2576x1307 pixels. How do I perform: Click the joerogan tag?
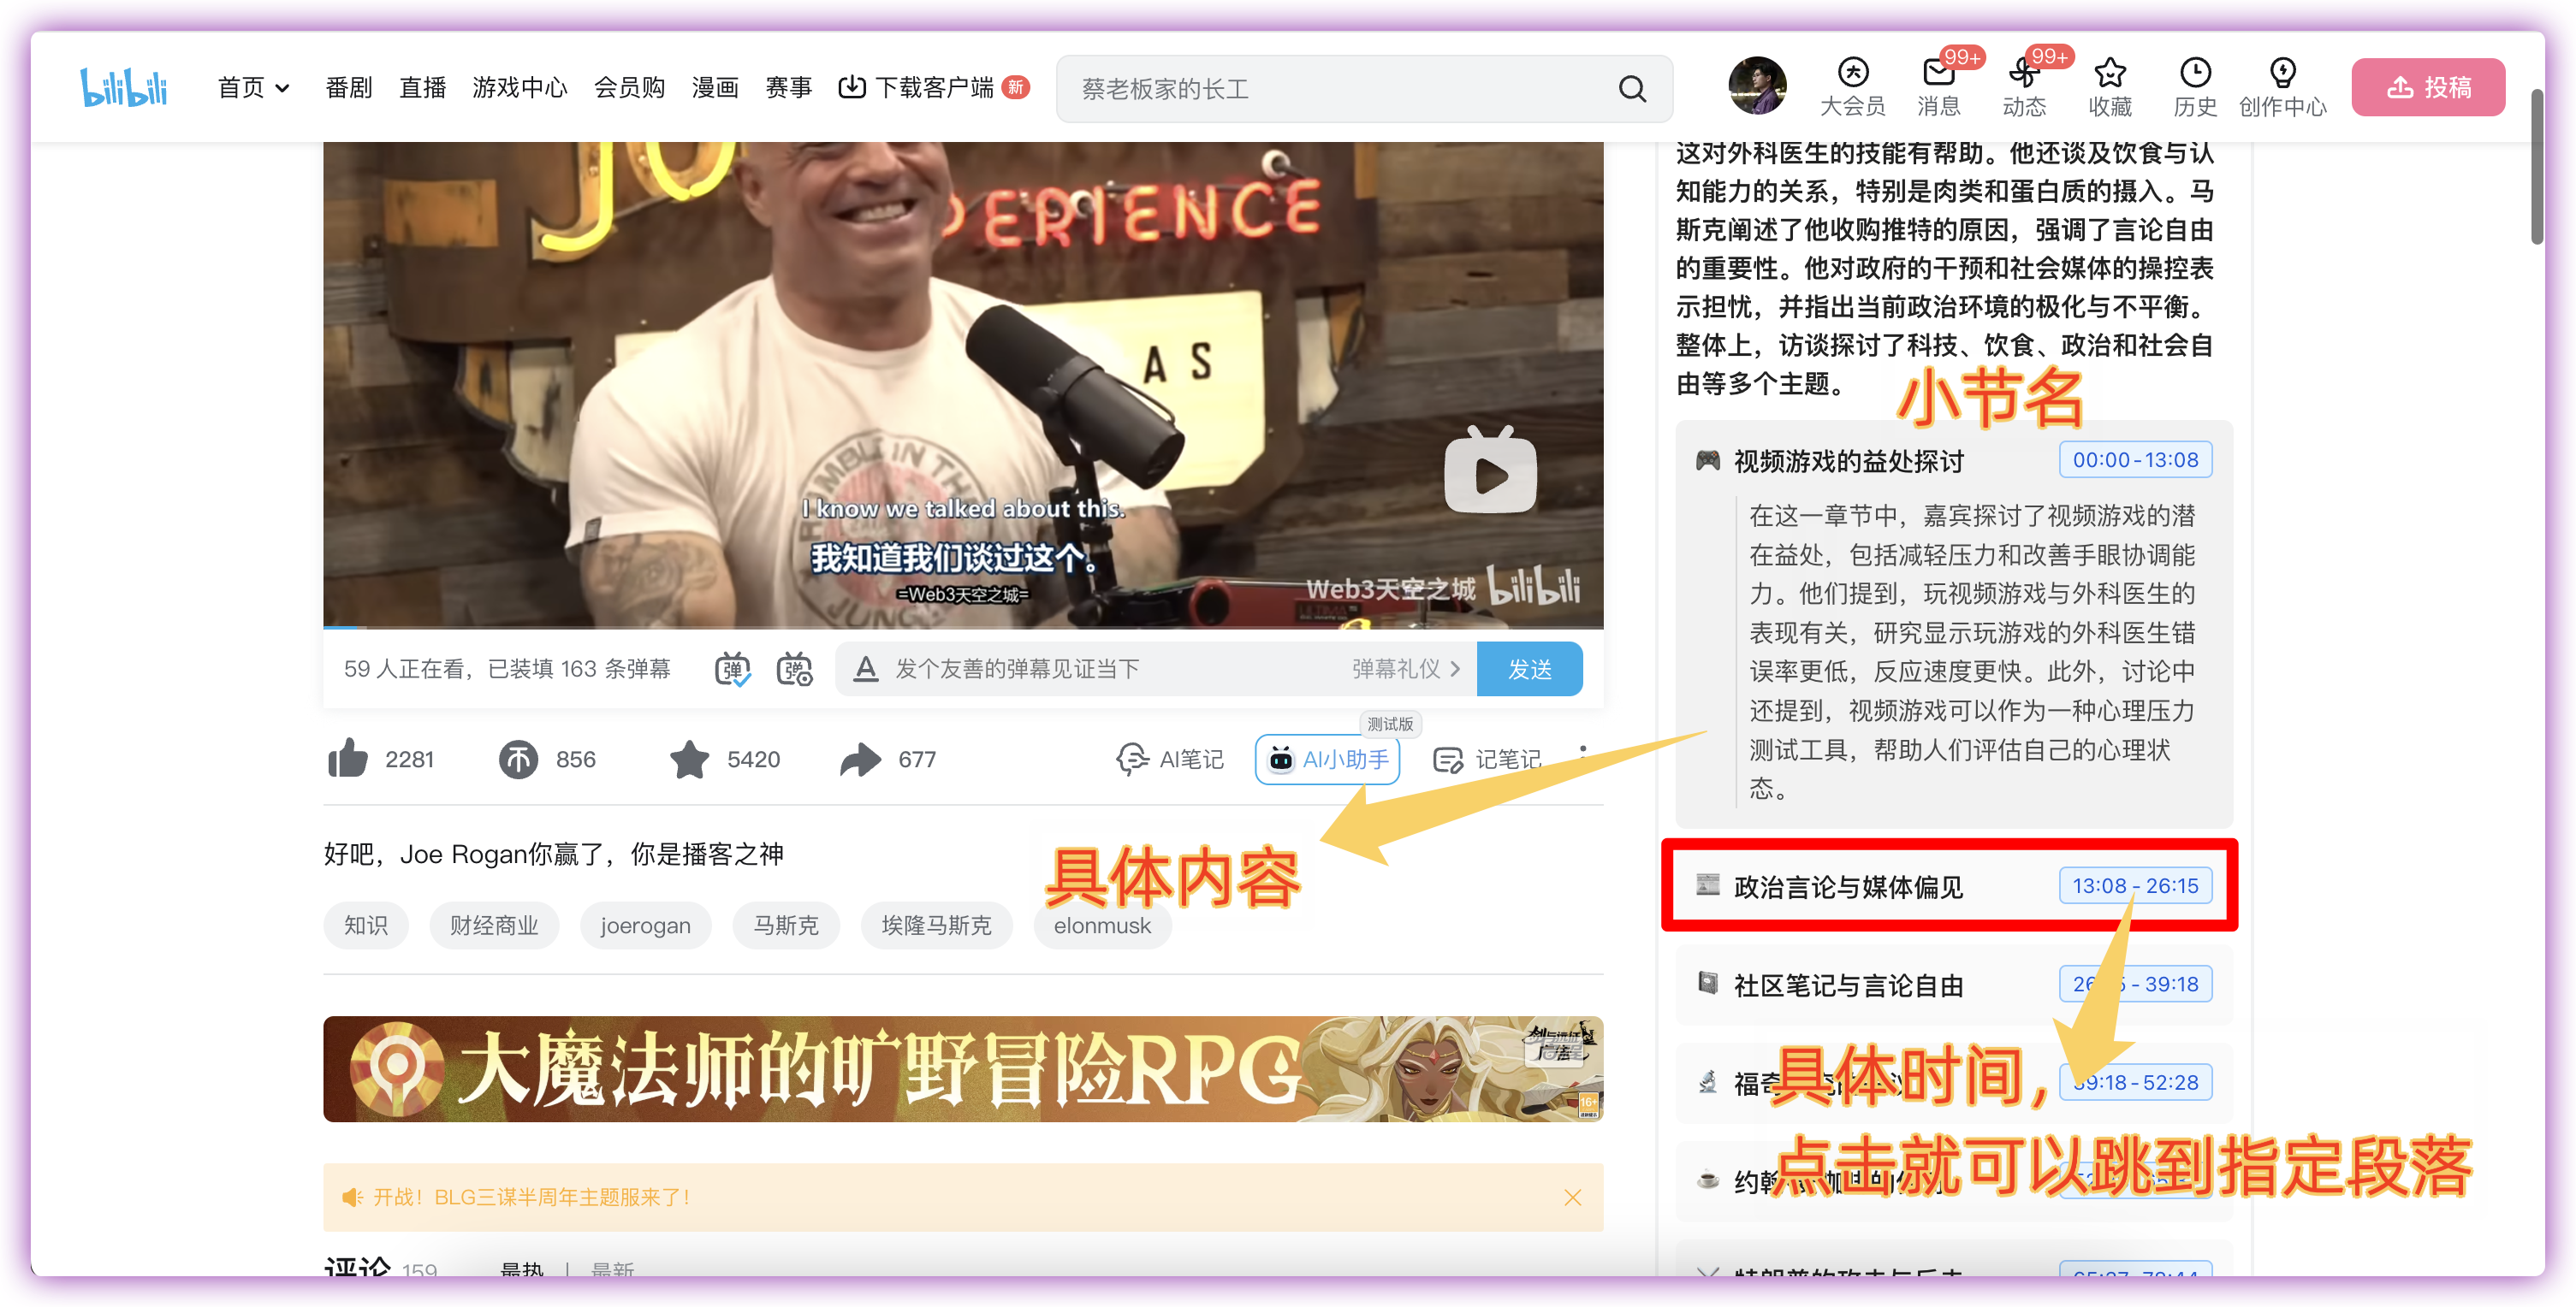[645, 926]
